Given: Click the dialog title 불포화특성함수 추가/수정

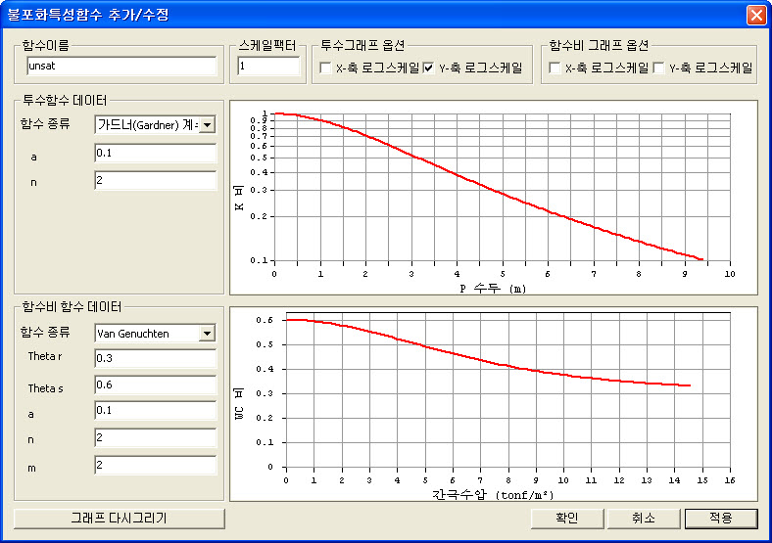Looking at the screenshot, I should coord(87,15).
